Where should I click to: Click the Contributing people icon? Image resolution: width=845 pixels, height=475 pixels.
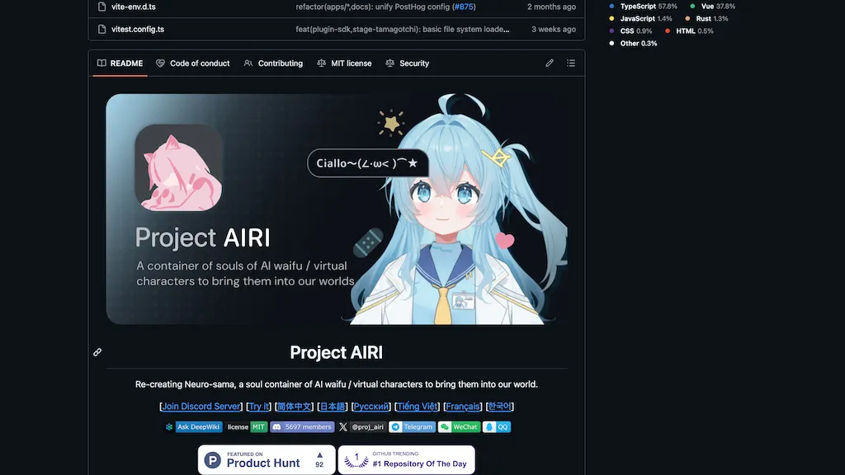pyautogui.click(x=248, y=63)
